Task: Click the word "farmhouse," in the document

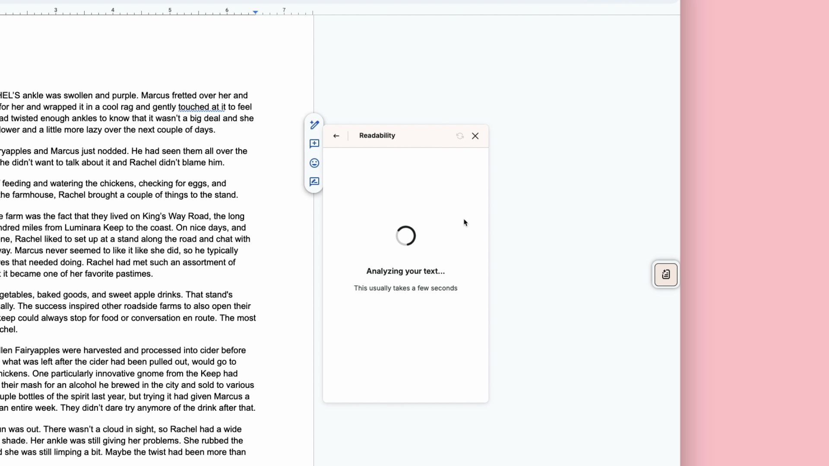Action: (x=34, y=195)
